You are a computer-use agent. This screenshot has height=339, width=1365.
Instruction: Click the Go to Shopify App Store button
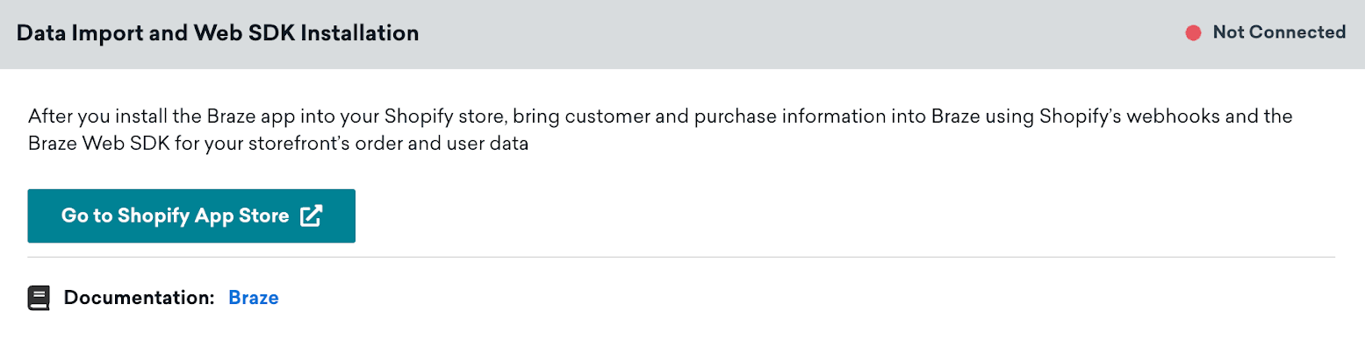(x=191, y=215)
